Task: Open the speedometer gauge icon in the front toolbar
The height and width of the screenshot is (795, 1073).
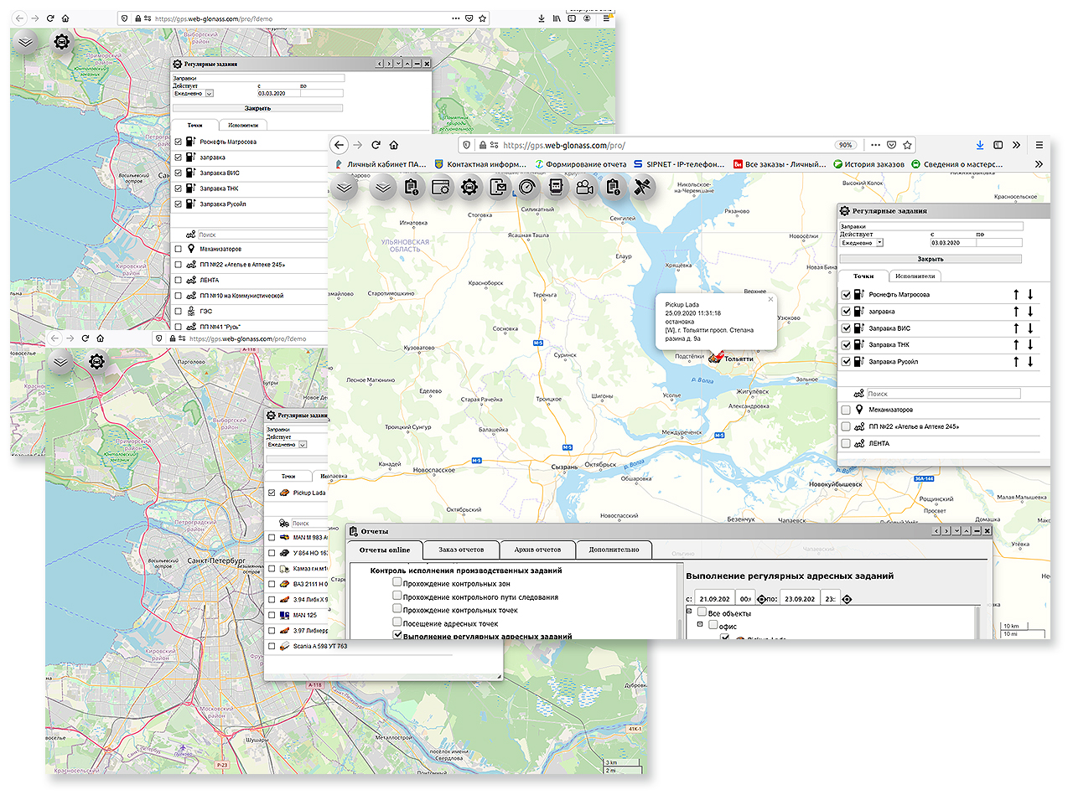Action: [x=527, y=188]
